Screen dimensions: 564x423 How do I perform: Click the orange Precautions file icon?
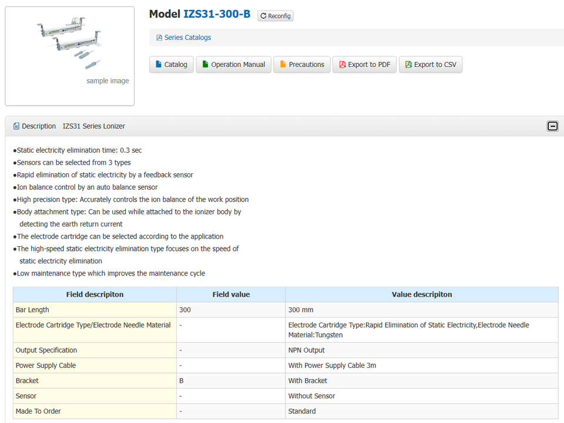click(x=283, y=65)
